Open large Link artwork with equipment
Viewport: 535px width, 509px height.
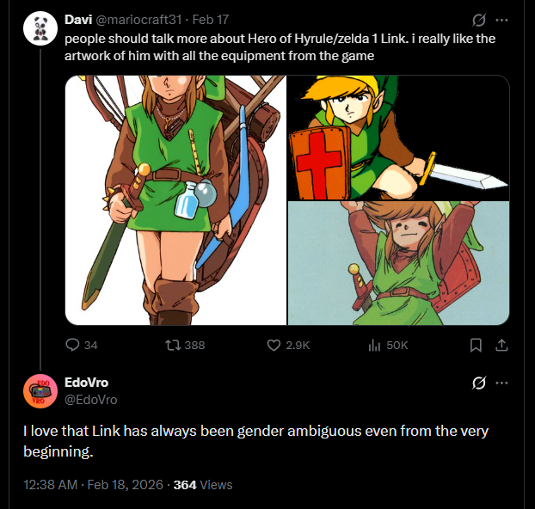(x=175, y=199)
